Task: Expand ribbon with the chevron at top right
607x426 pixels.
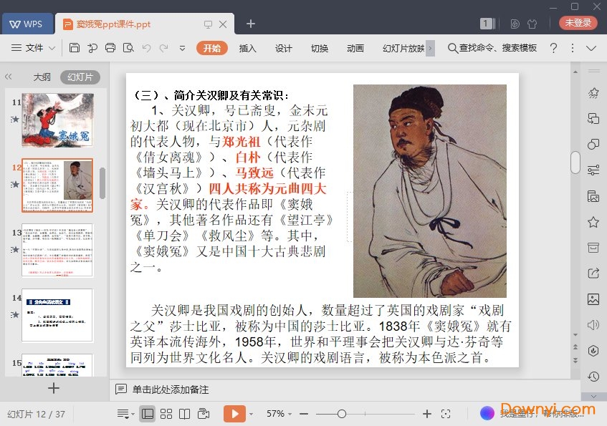Action: tap(591, 48)
